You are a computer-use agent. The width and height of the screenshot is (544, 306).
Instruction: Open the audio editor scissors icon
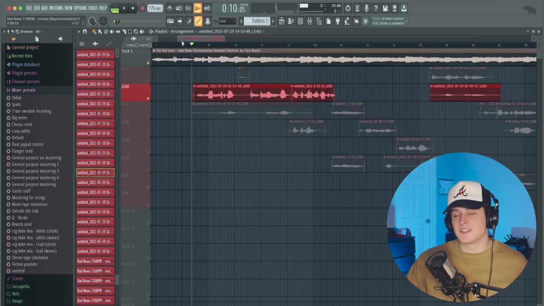click(x=357, y=8)
